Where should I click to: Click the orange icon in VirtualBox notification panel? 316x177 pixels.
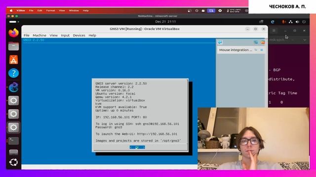tap(263, 42)
